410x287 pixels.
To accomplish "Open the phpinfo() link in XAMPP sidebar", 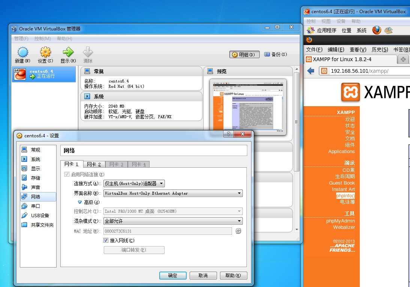I will point(346,195).
